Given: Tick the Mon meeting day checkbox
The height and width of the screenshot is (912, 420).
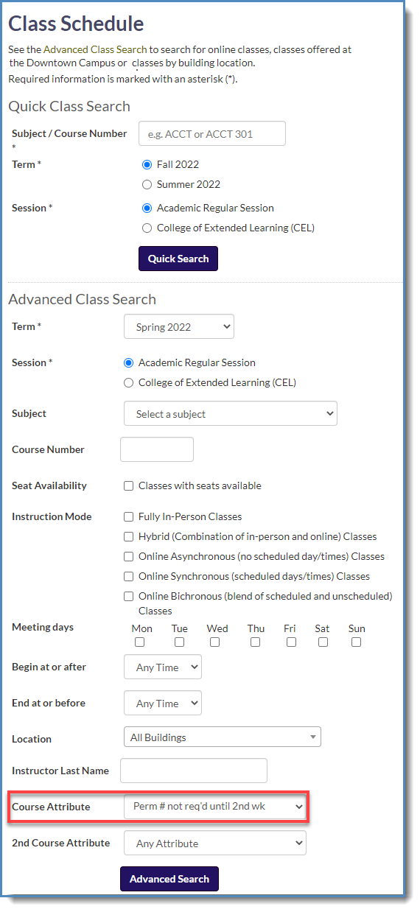Looking at the screenshot, I should (x=140, y=642).
